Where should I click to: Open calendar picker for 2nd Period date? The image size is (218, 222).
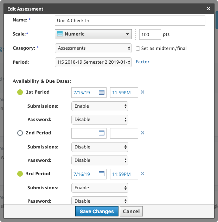[x=102, y=133]
